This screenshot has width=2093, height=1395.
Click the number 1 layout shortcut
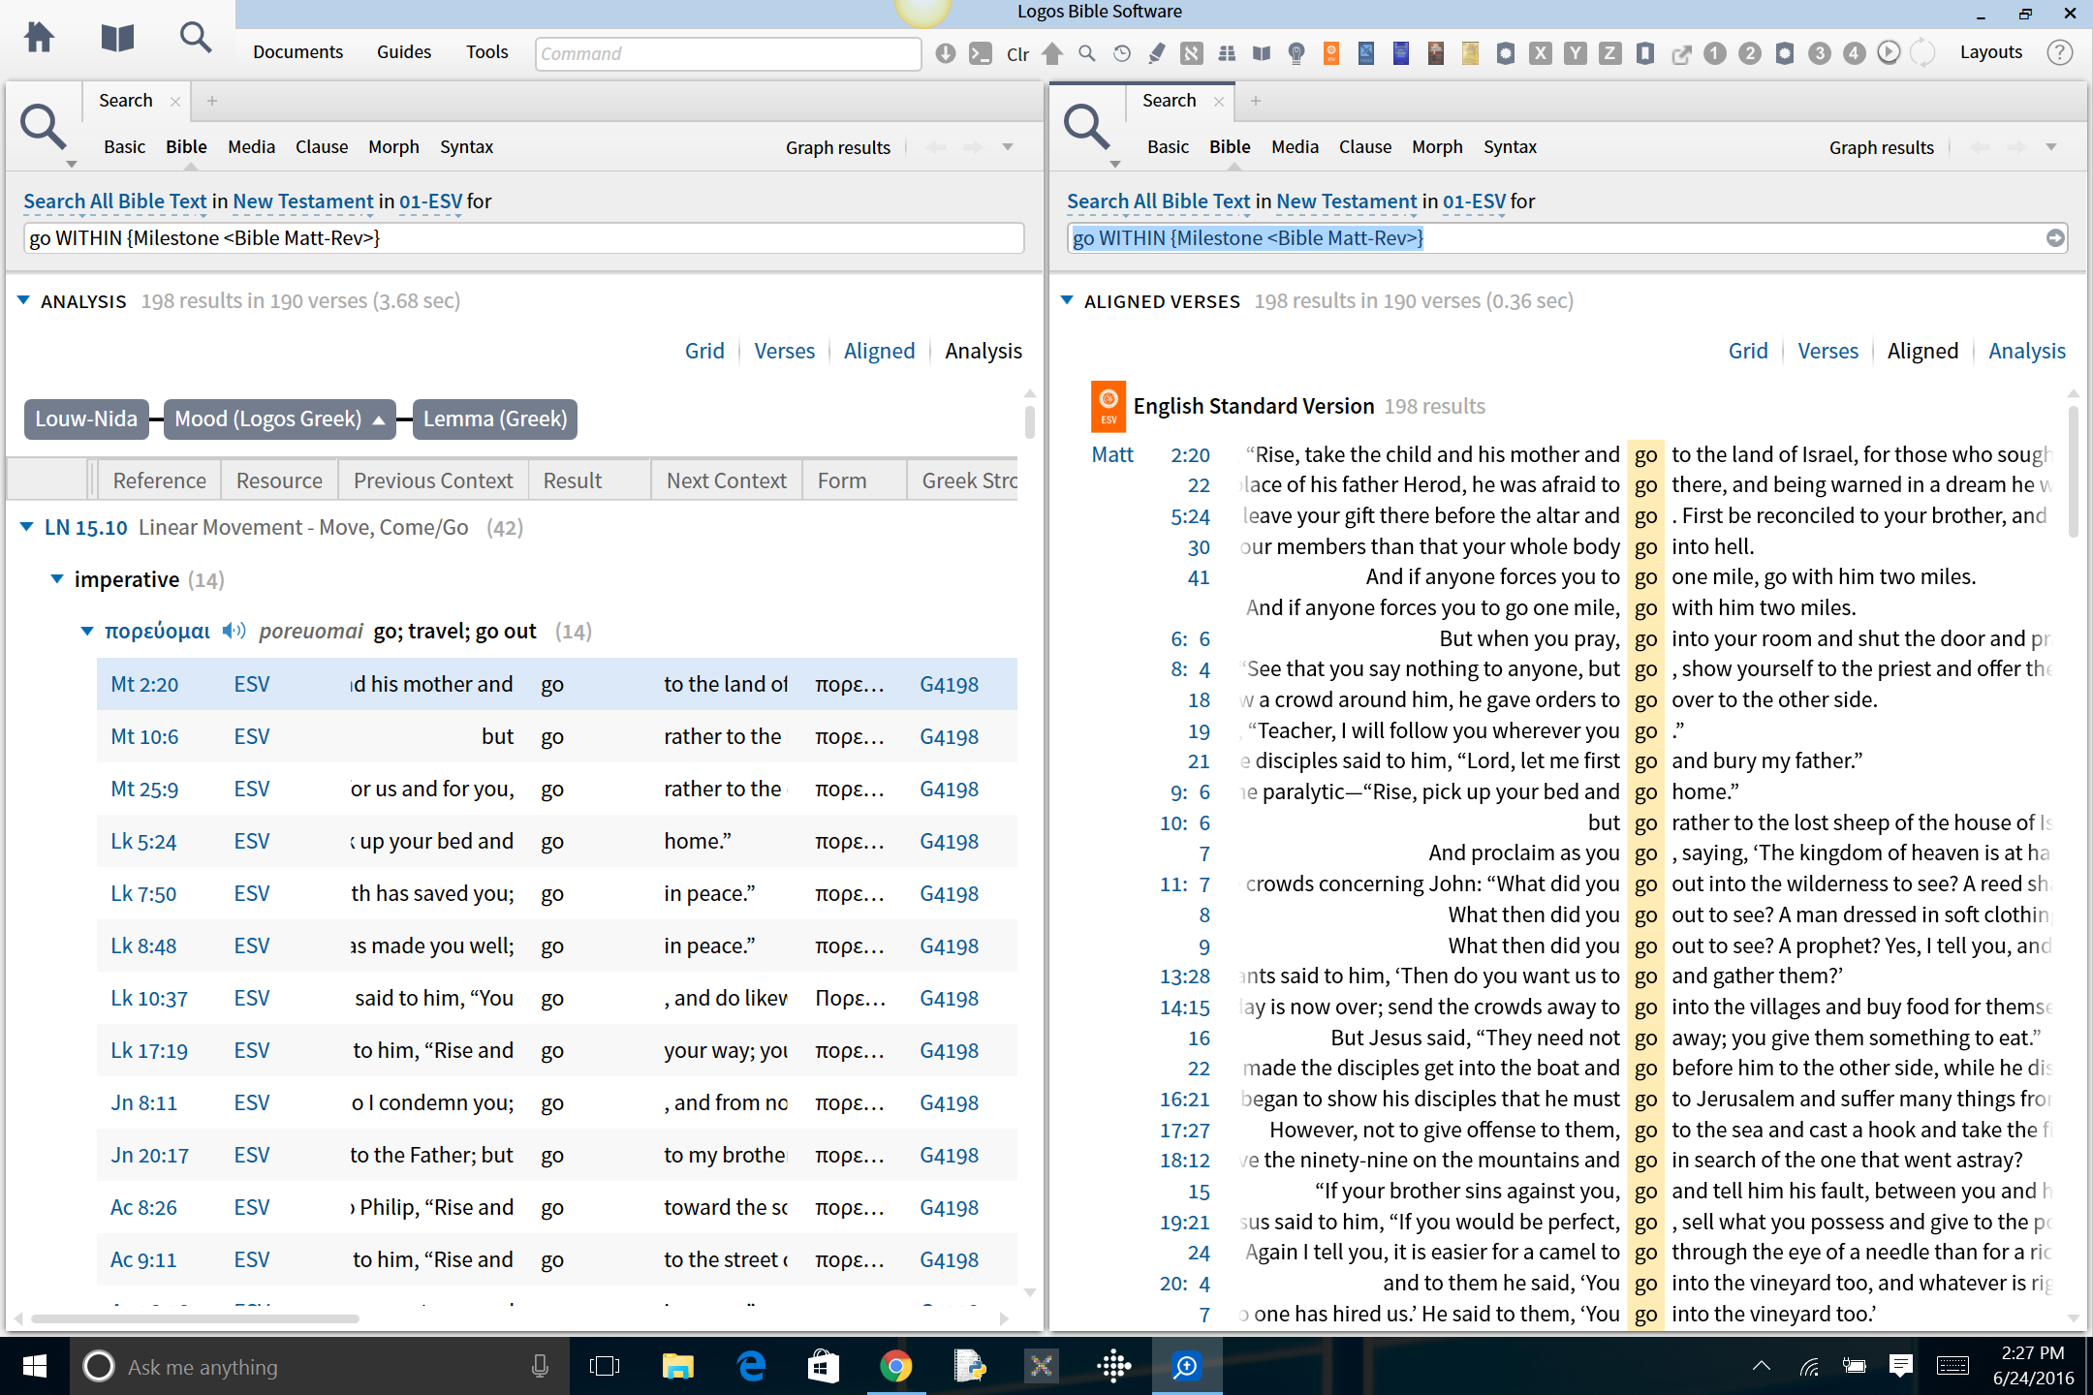[x=1715, y=53]
